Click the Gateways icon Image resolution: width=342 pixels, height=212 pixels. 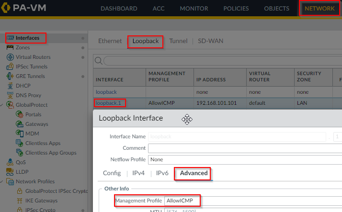(x=20, y=124)
